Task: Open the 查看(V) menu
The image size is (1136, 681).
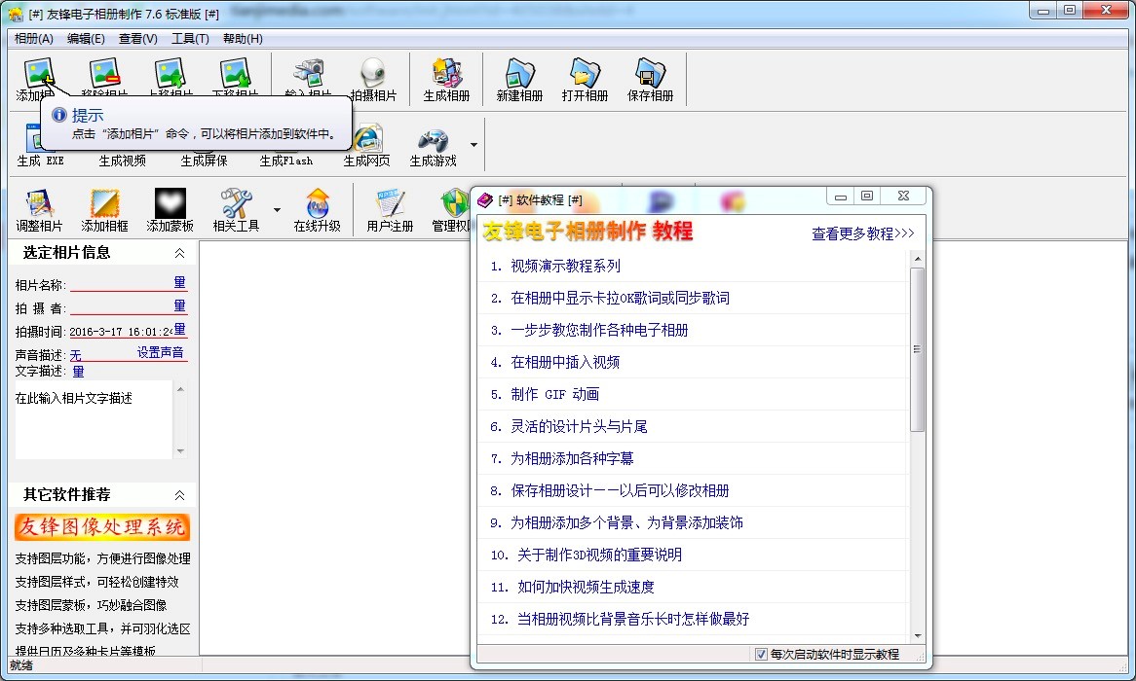Action: pyautogui.click(x=137, y=38)
